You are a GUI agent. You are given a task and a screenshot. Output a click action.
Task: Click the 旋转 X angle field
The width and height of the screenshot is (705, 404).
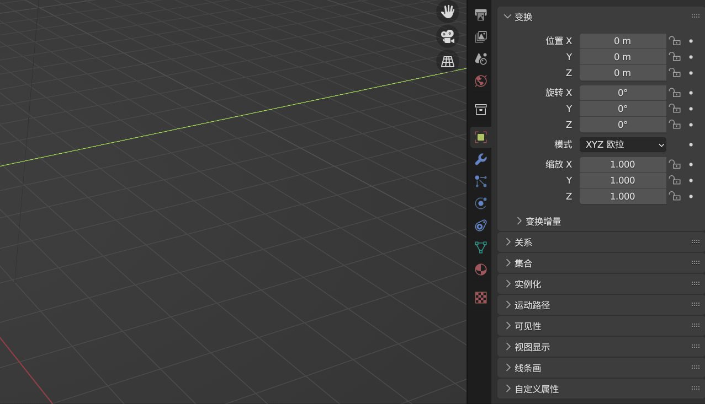[623, 93]
